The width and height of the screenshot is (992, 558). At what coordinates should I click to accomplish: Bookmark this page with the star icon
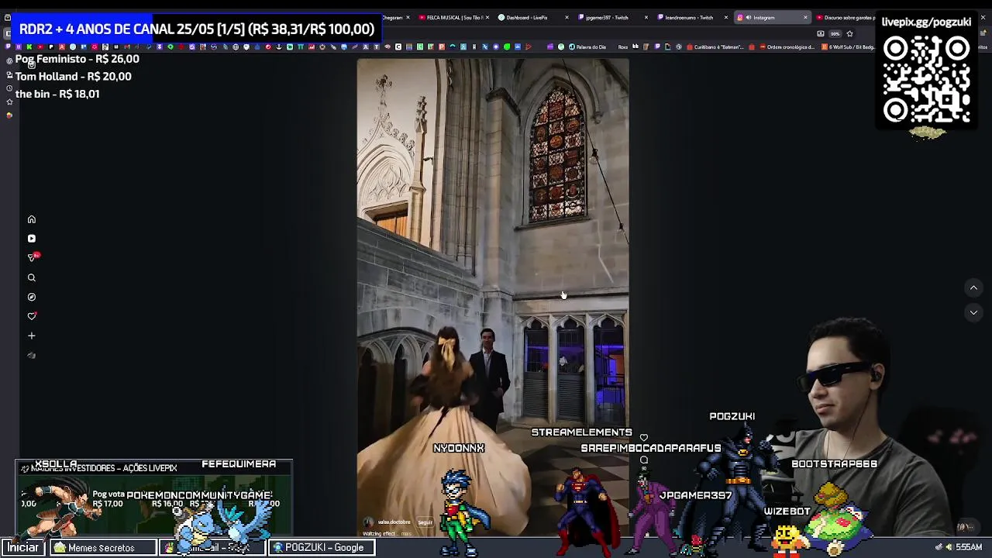[x=849, y=34]
